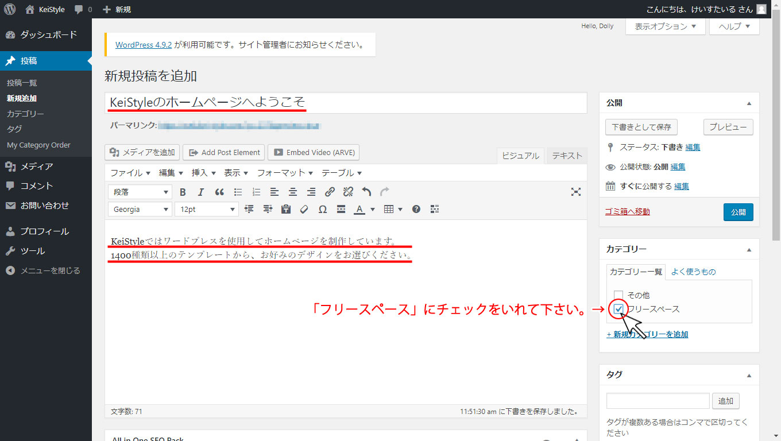The width and height of the screenshot is (781, 441).
Task: Insert a blockquote with the quote icon
Action: pos(219,192)
